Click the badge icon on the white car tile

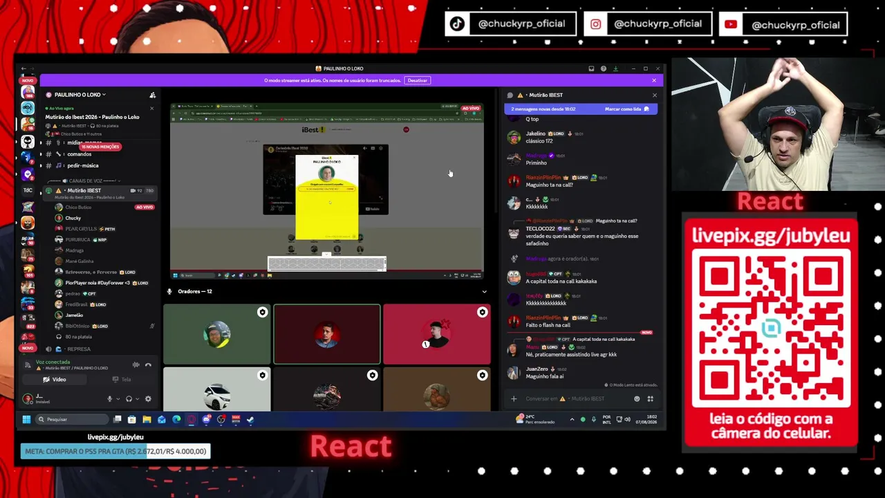point(262,375)
